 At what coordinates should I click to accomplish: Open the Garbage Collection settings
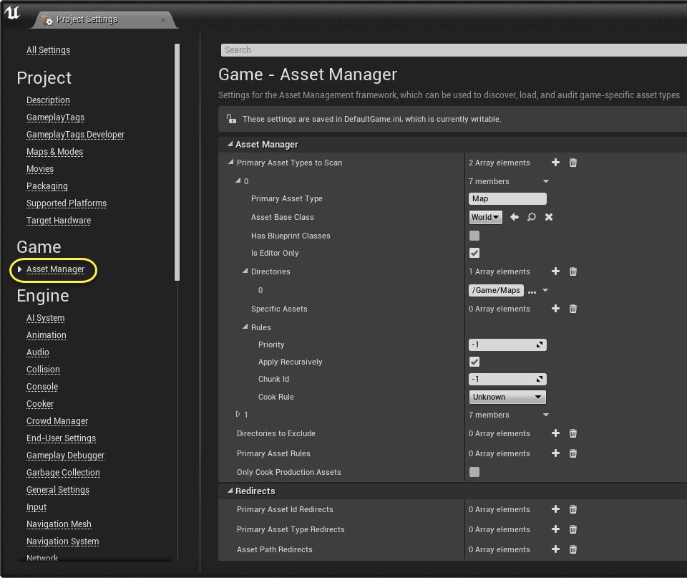63,472
